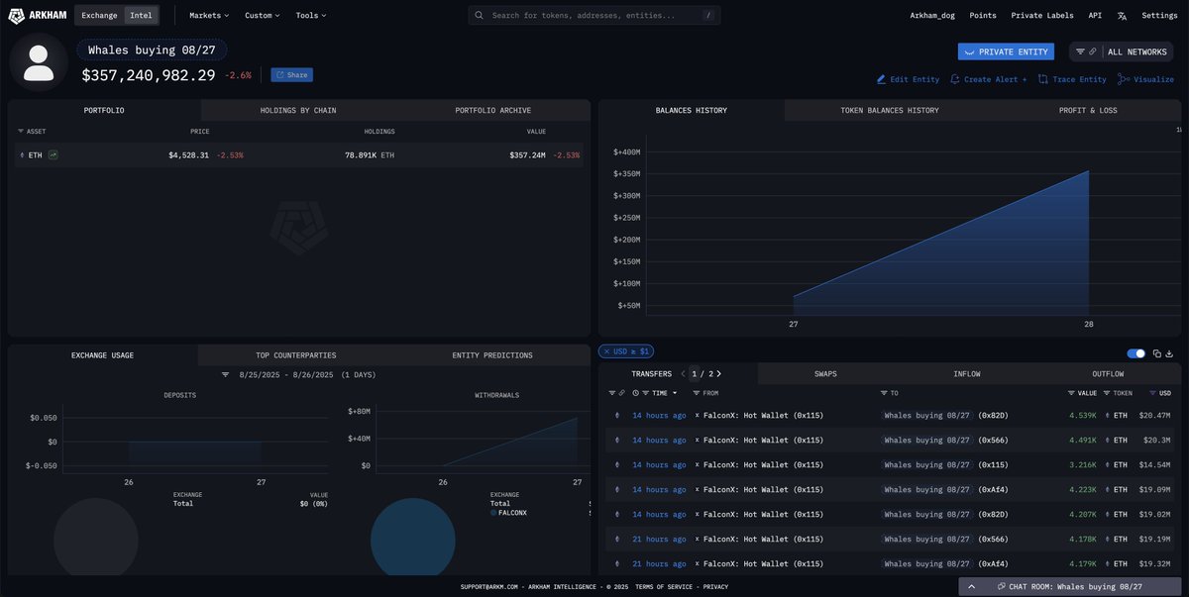Open the Privacy footer link
The width and height of the screenshot is (1189, 597).
(715, 587)
